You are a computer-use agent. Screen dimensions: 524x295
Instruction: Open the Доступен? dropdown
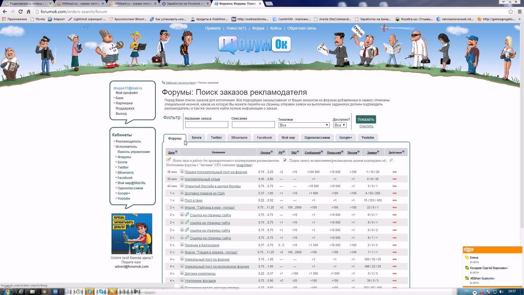[x=340, y=125]
